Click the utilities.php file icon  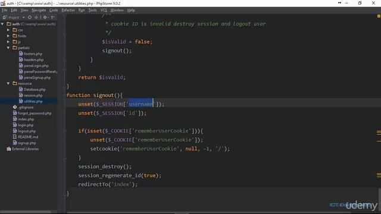click(x=21, y=101)
